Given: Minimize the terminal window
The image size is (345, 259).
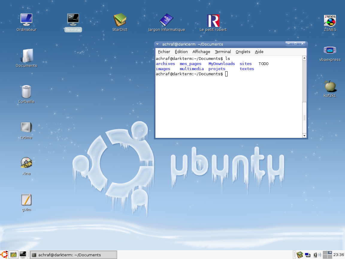Looking at the screenshot, I should (288, 43).
